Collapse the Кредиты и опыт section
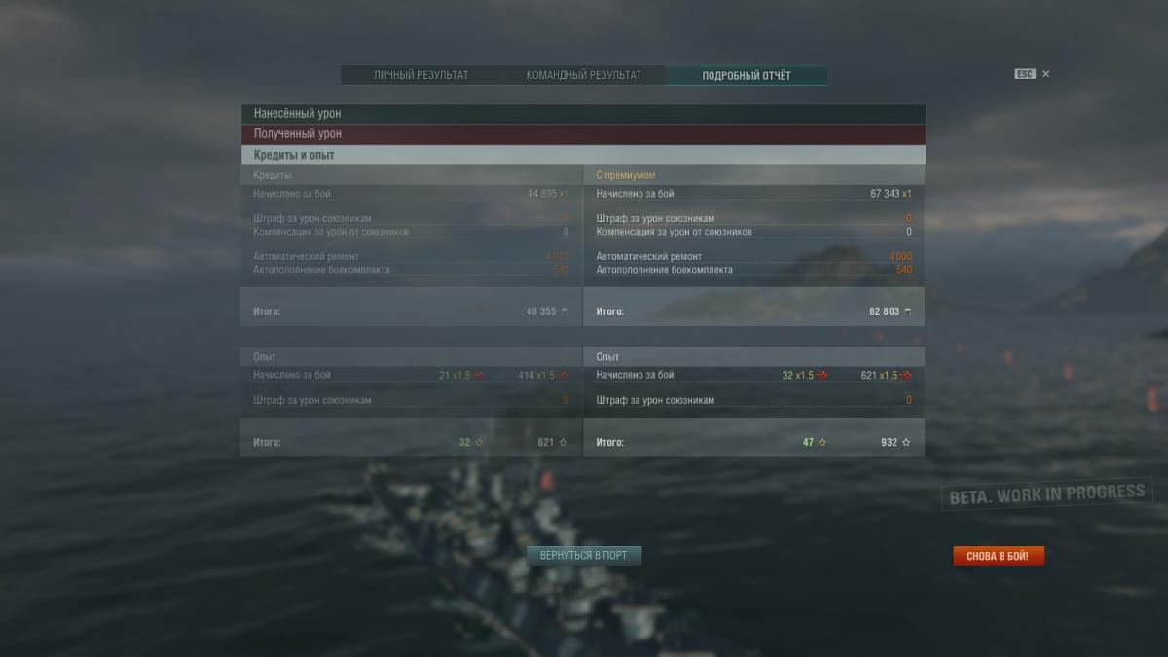The image size is (1168, 657). point(583,155)
